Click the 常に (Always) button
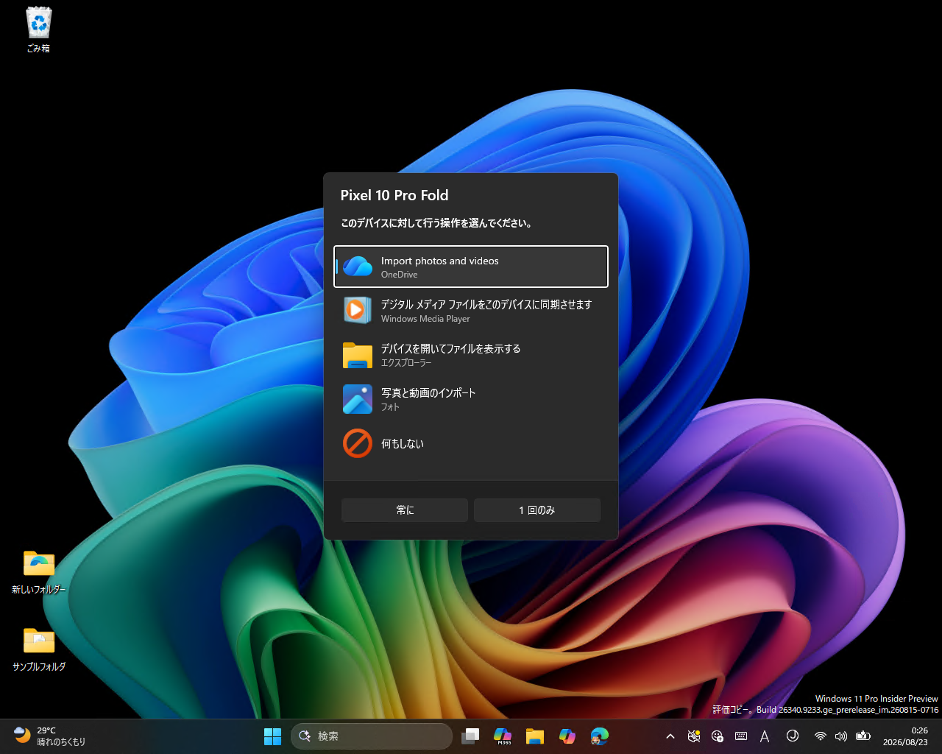Image resolution: width=942 pixels, height=754 pixels. coord(405,510)
